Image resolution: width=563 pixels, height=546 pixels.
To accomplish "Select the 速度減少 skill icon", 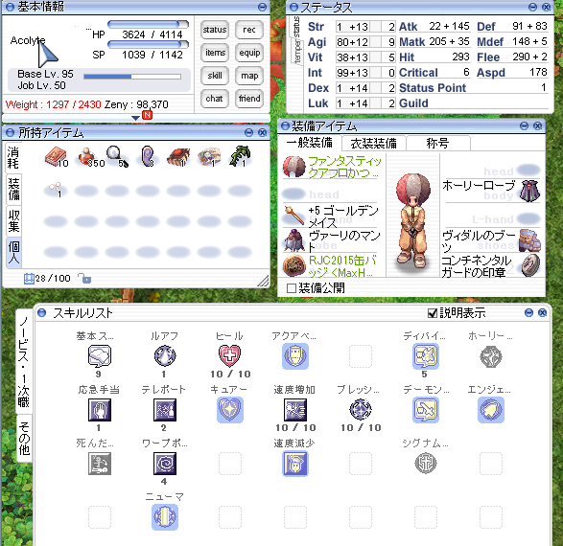I will pyautogui.click(x=295, y=464).
